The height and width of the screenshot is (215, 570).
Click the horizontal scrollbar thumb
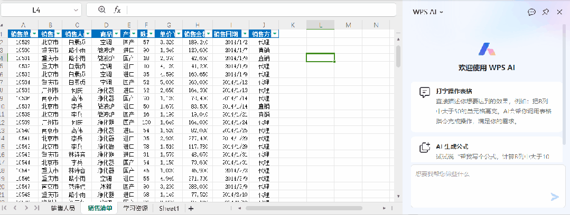pyautogui.click(x=304, y=209)
